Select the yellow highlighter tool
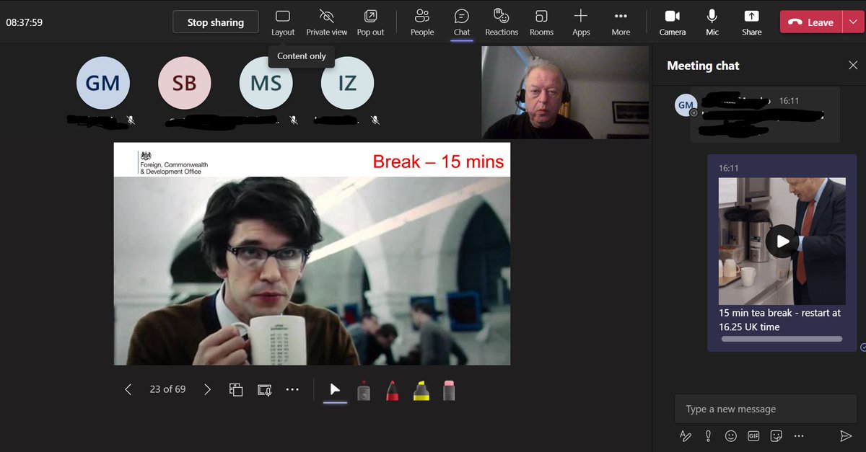The height and width of the screenshot is (452, 866). [421, 390]
